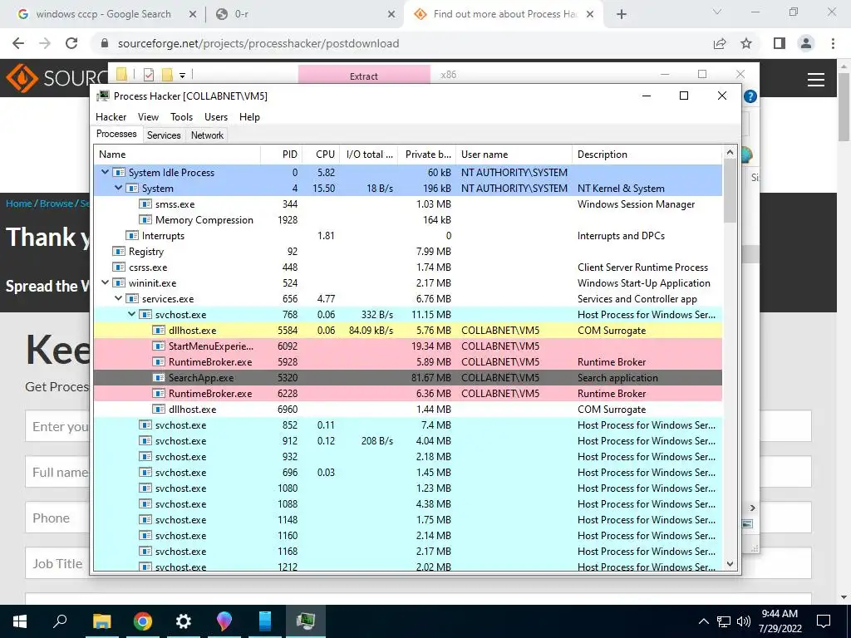Open Chrome tab search chevron
851x638 pixels.
click(x=717, y=12)
